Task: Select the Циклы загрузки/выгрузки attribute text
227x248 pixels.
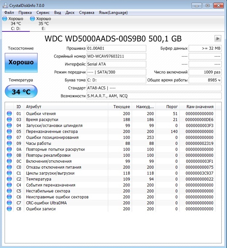Action: coord(50,173)
